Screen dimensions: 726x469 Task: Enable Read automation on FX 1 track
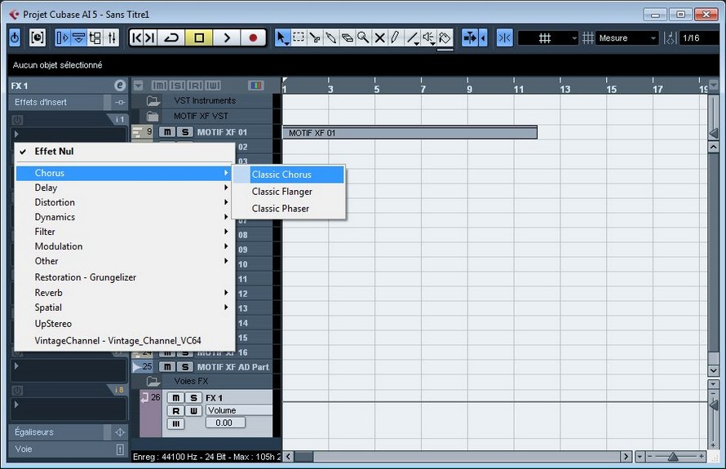coord(175,410)
